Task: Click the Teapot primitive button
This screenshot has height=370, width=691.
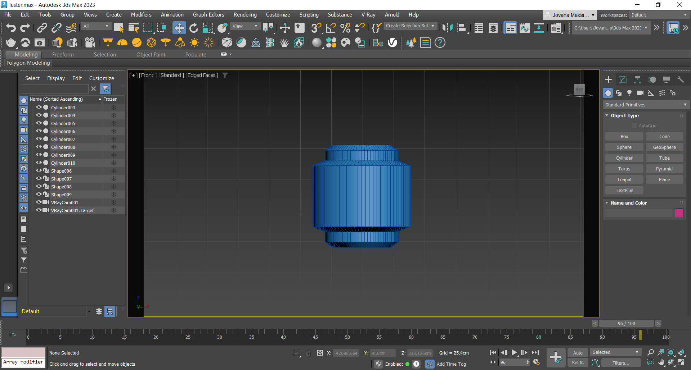Action: pyautogui.click(x=624, y=180)
